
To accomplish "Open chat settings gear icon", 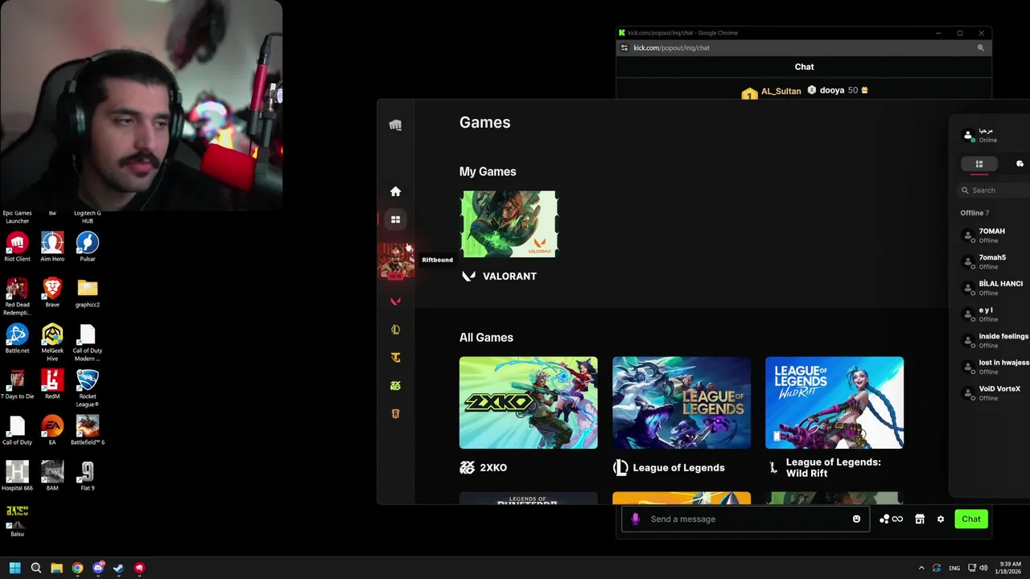I will (x=941, y=519).
